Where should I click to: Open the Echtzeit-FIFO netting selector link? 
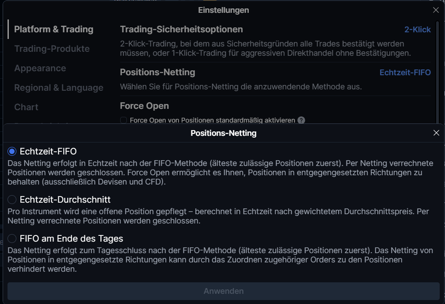tap(405, 73)
